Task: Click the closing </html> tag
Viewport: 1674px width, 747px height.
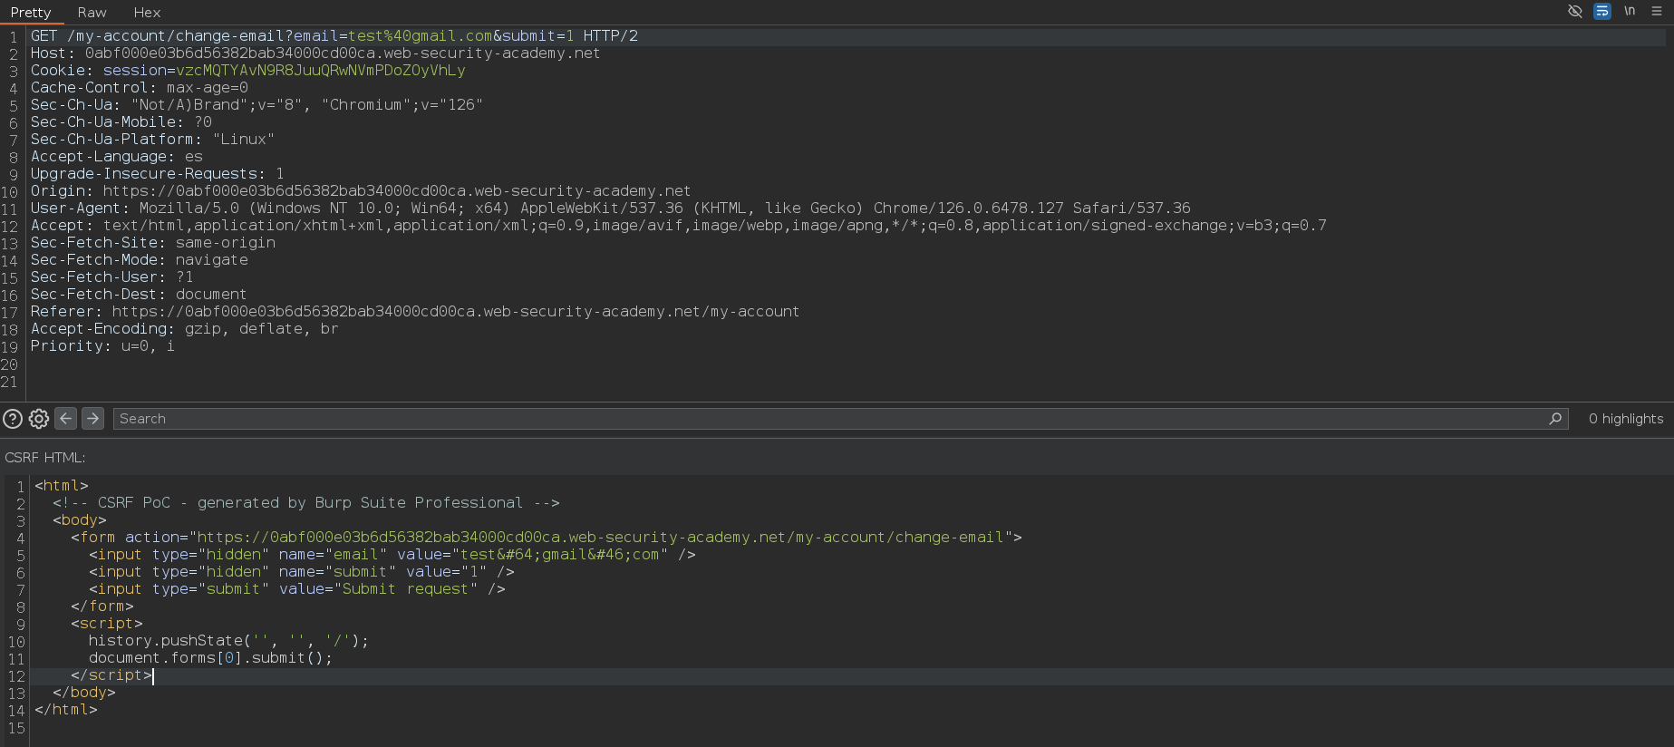Action: [66, 710]
